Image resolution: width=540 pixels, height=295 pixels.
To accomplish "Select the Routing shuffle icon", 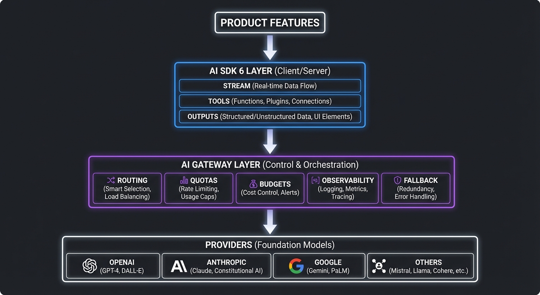I will [112, 180].
